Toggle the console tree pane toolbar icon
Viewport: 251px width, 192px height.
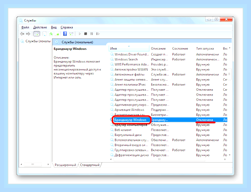pos(36,34)
